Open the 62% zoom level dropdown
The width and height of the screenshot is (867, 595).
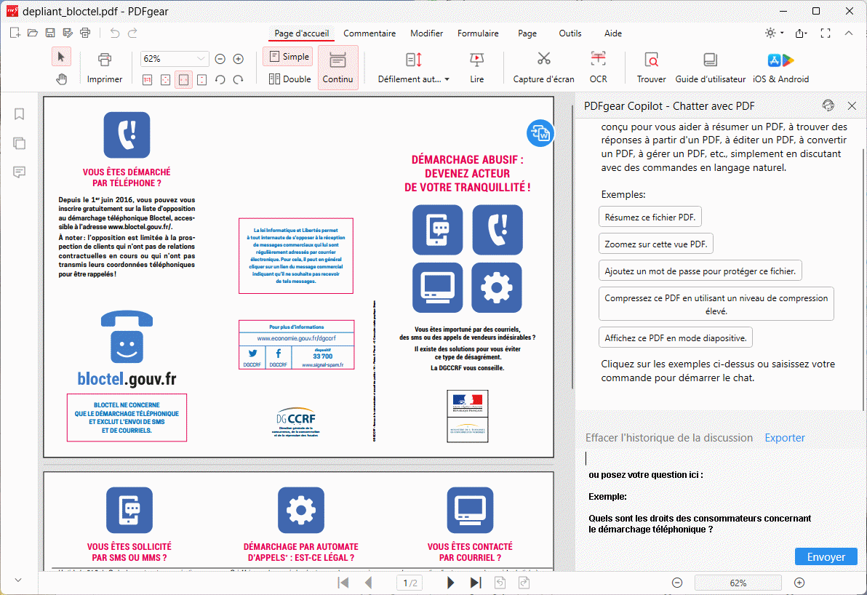coord(201,59)
